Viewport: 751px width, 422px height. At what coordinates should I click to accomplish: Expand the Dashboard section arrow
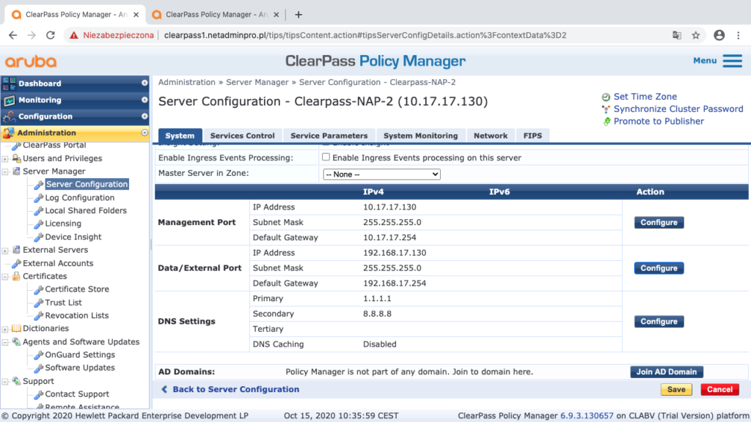pos(144,84)
